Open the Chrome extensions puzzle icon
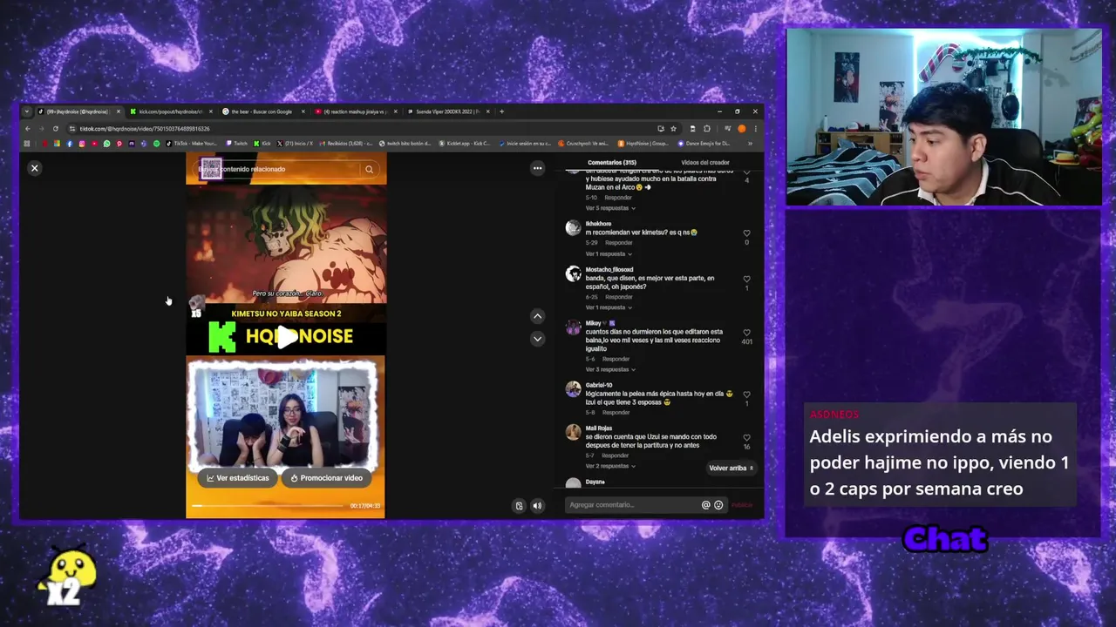Screen dimensions: 1116x627 (x=707, y=129)
